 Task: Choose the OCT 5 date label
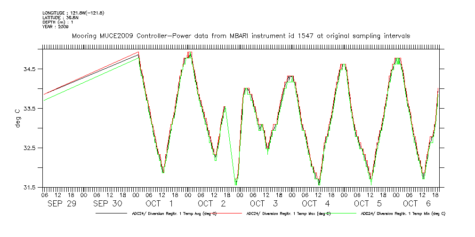tap(368, 204)
